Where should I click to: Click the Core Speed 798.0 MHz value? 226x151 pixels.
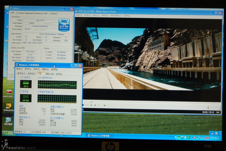coord(30,51)
